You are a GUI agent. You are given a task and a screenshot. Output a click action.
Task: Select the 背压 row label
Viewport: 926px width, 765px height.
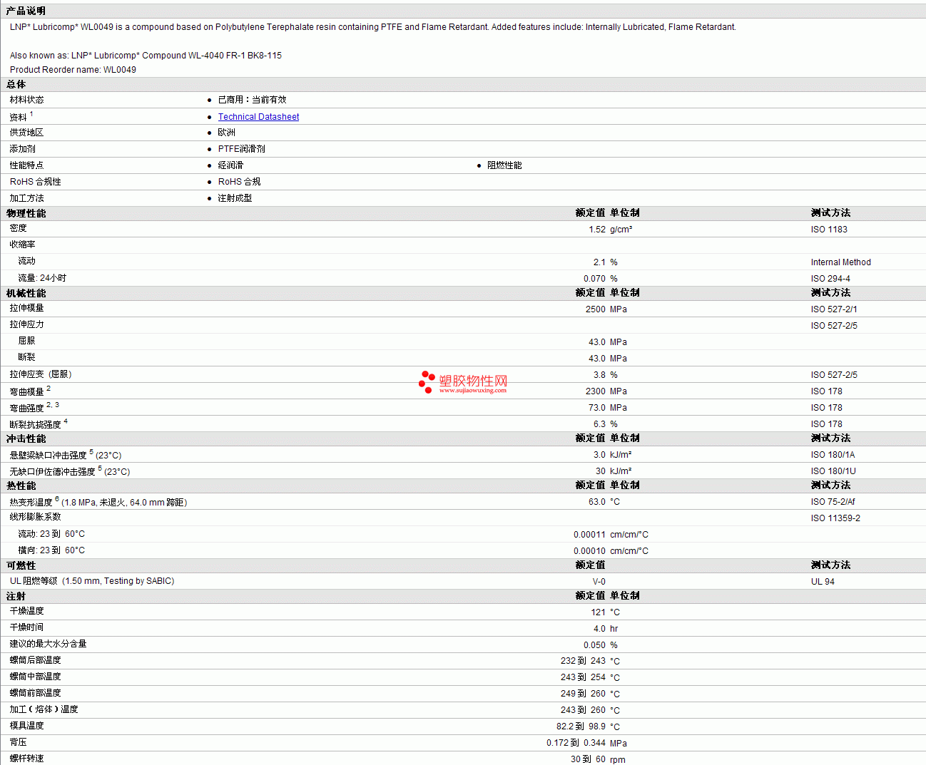click(x=19, y=742)
